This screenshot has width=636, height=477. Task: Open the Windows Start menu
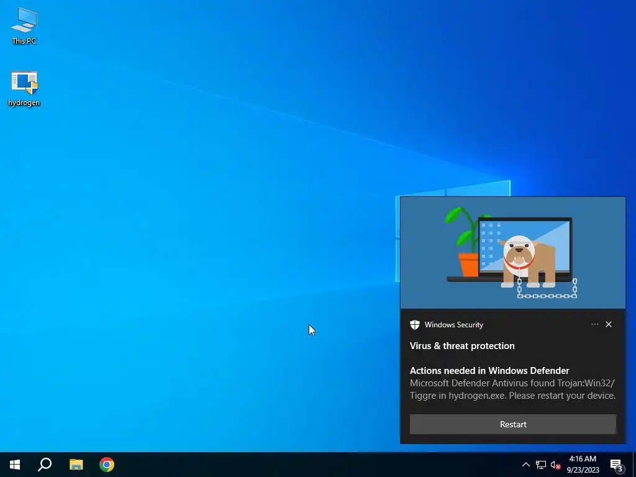point(15,465)
